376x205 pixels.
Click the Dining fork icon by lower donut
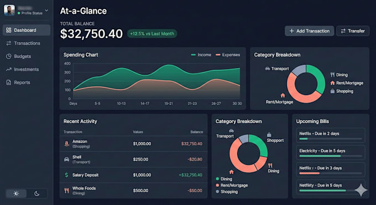[x=270, y=165]
